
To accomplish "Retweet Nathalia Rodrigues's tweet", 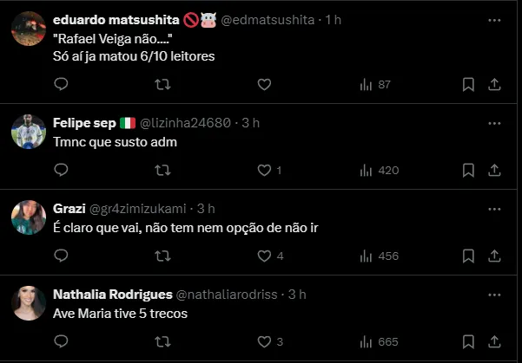I will point(162,341).
